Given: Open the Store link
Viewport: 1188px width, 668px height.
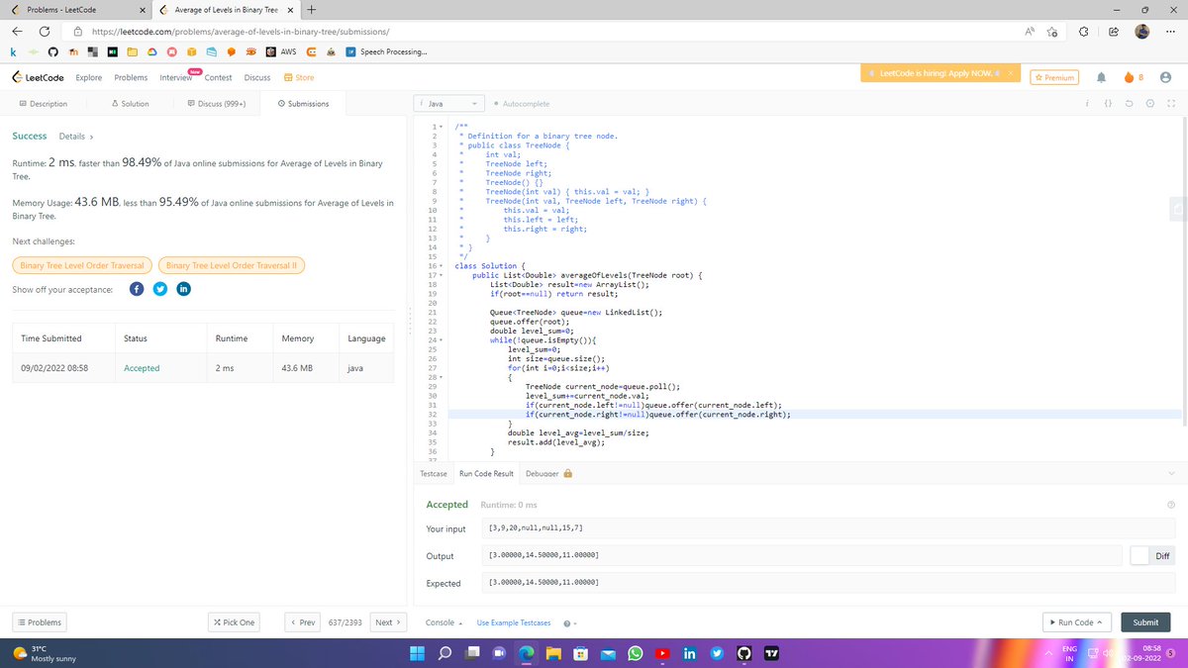Looking at the screenshot, I should coord(299,77).
